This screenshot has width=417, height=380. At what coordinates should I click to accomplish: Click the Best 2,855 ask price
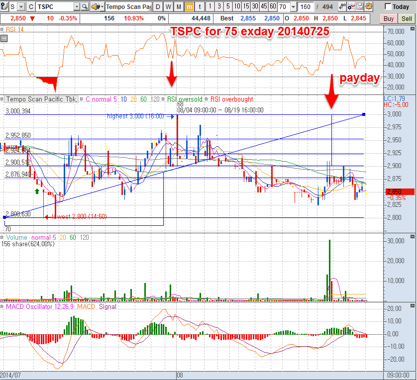pyautogui.click(x=248, y=18)
